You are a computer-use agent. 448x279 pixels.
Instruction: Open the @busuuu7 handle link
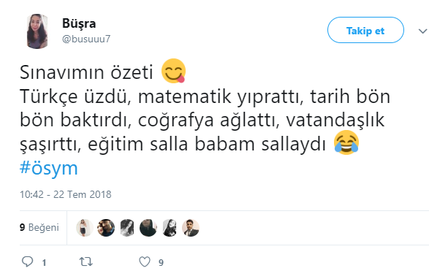coord(86,39)
